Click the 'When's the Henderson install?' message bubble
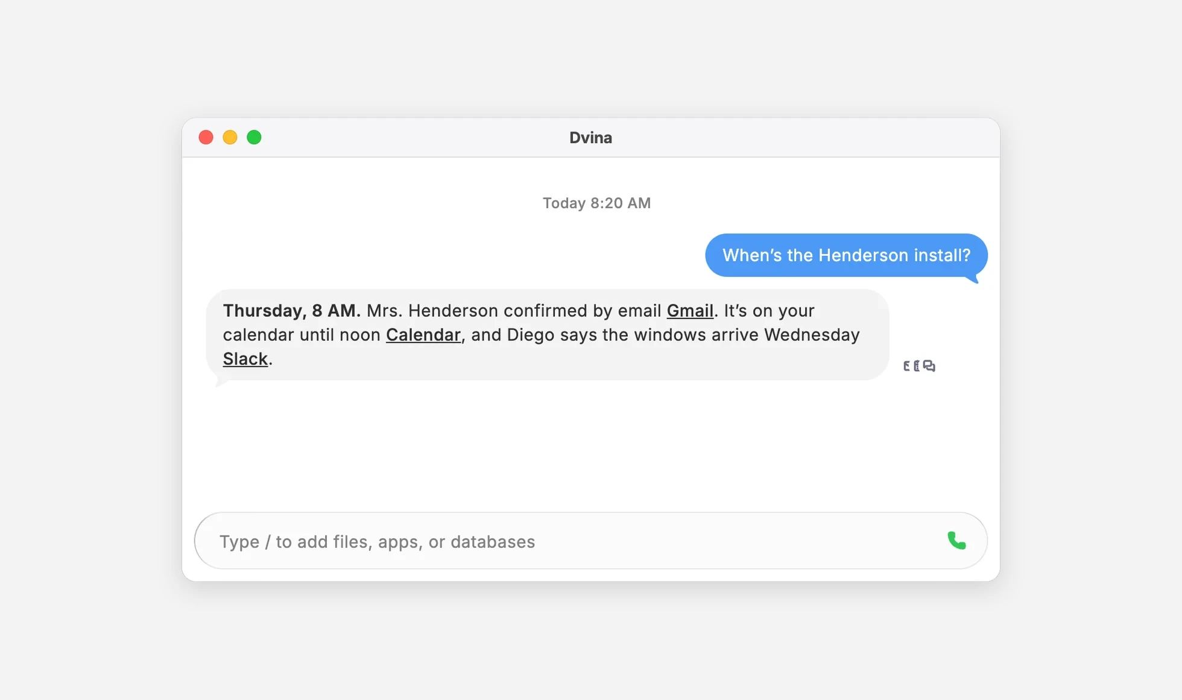The height and width of the screenshot is (700, 1182). click(846, 255)
